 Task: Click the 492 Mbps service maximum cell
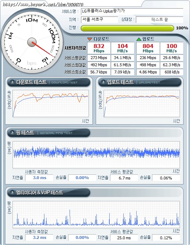tap(99, 65)
